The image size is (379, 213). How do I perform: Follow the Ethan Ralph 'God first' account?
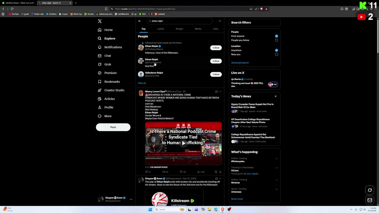coord(216,61)
